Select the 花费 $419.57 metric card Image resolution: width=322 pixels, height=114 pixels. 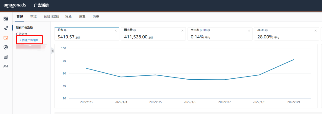(87, 34)
